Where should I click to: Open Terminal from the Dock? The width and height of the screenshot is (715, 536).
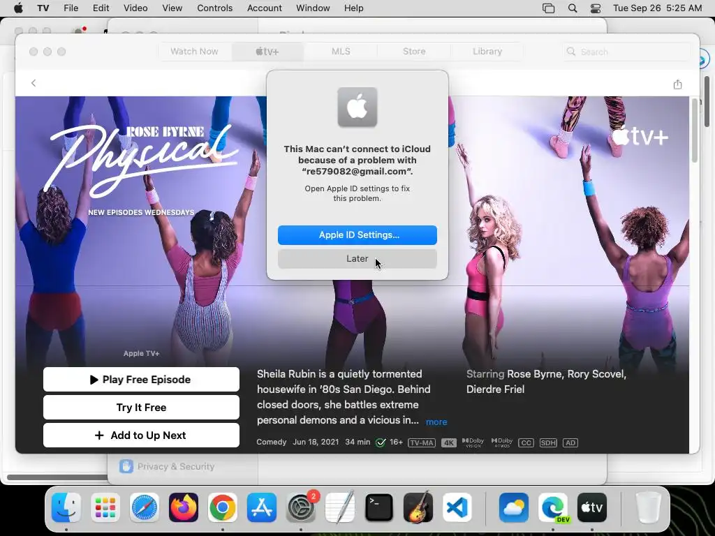379,507
